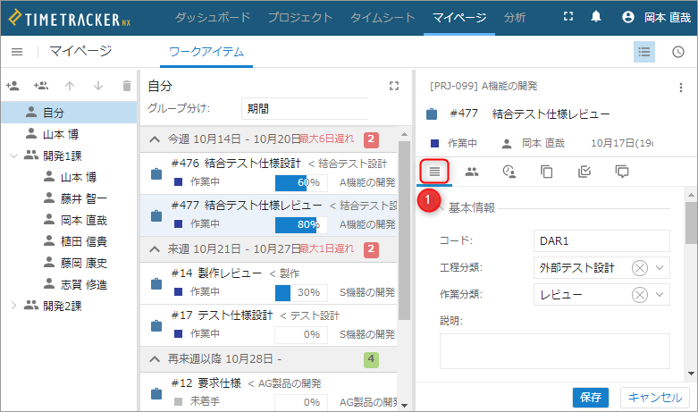Click into the コード field DAR1
698x412 pixels.
(601, 241)
